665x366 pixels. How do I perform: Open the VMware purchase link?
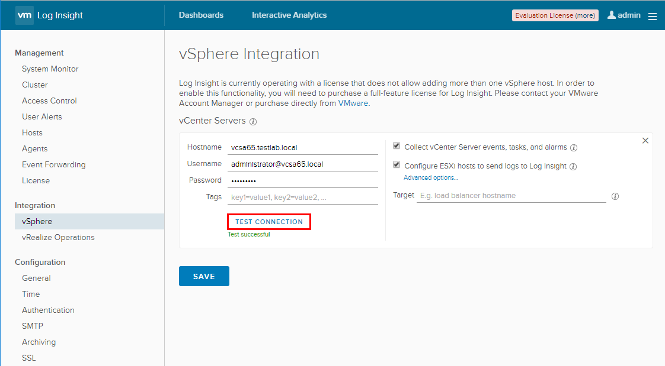[x=353, y=103]
